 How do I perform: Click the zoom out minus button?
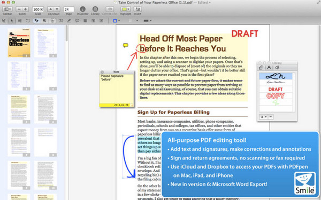point(19,9)
